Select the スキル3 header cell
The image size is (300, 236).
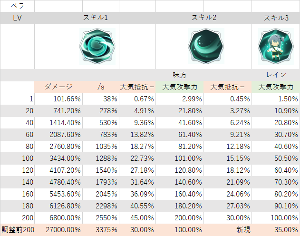coord(276,18)
